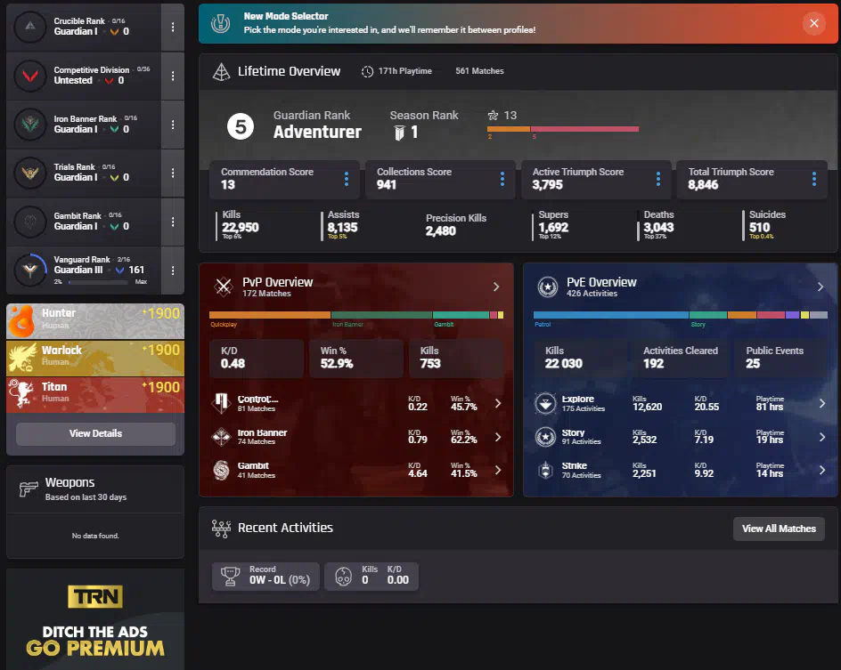
Task: Click the PvP Overview crossed swords icon
Action: tap(224, 287)
